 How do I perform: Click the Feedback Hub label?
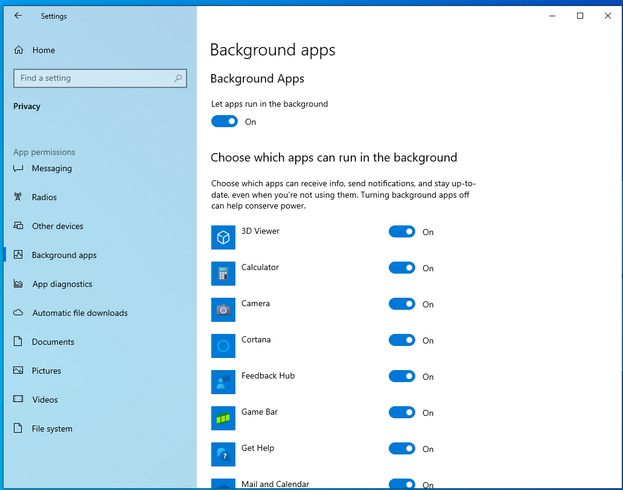(x=268, y=375)
